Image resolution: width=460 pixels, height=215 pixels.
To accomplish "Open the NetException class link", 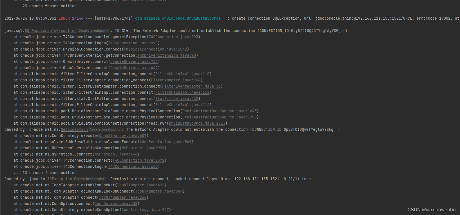I will [x=74, y=130].
